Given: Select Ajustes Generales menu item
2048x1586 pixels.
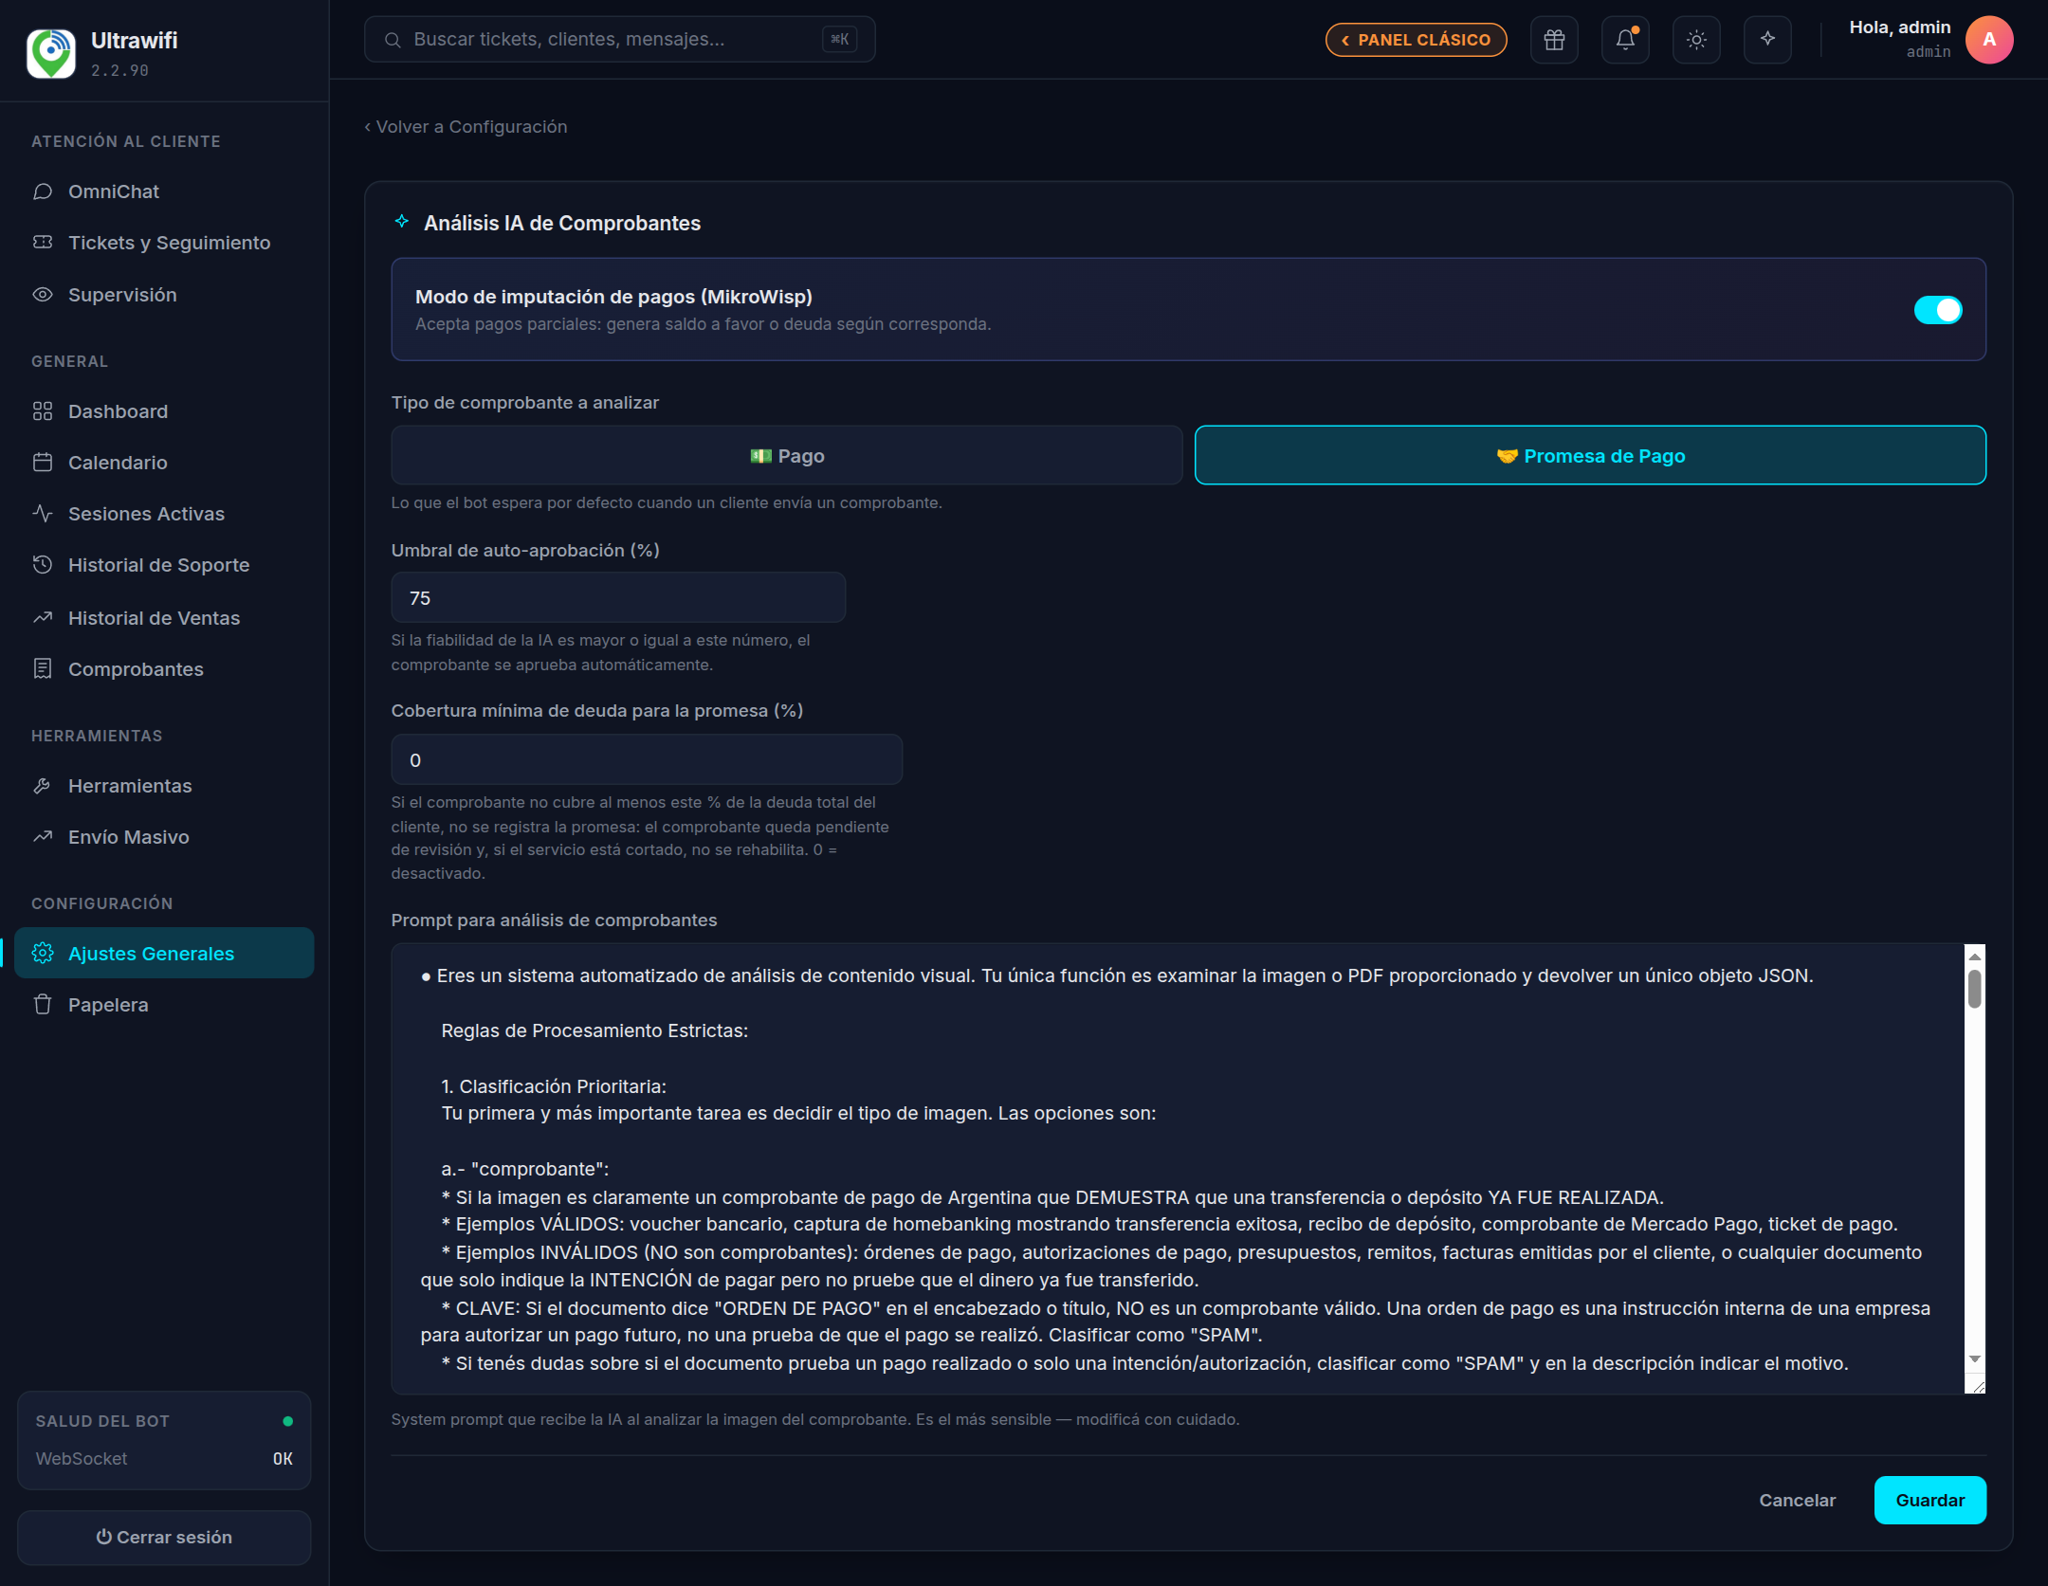Looking at the screenshot, I should point(164,954).
